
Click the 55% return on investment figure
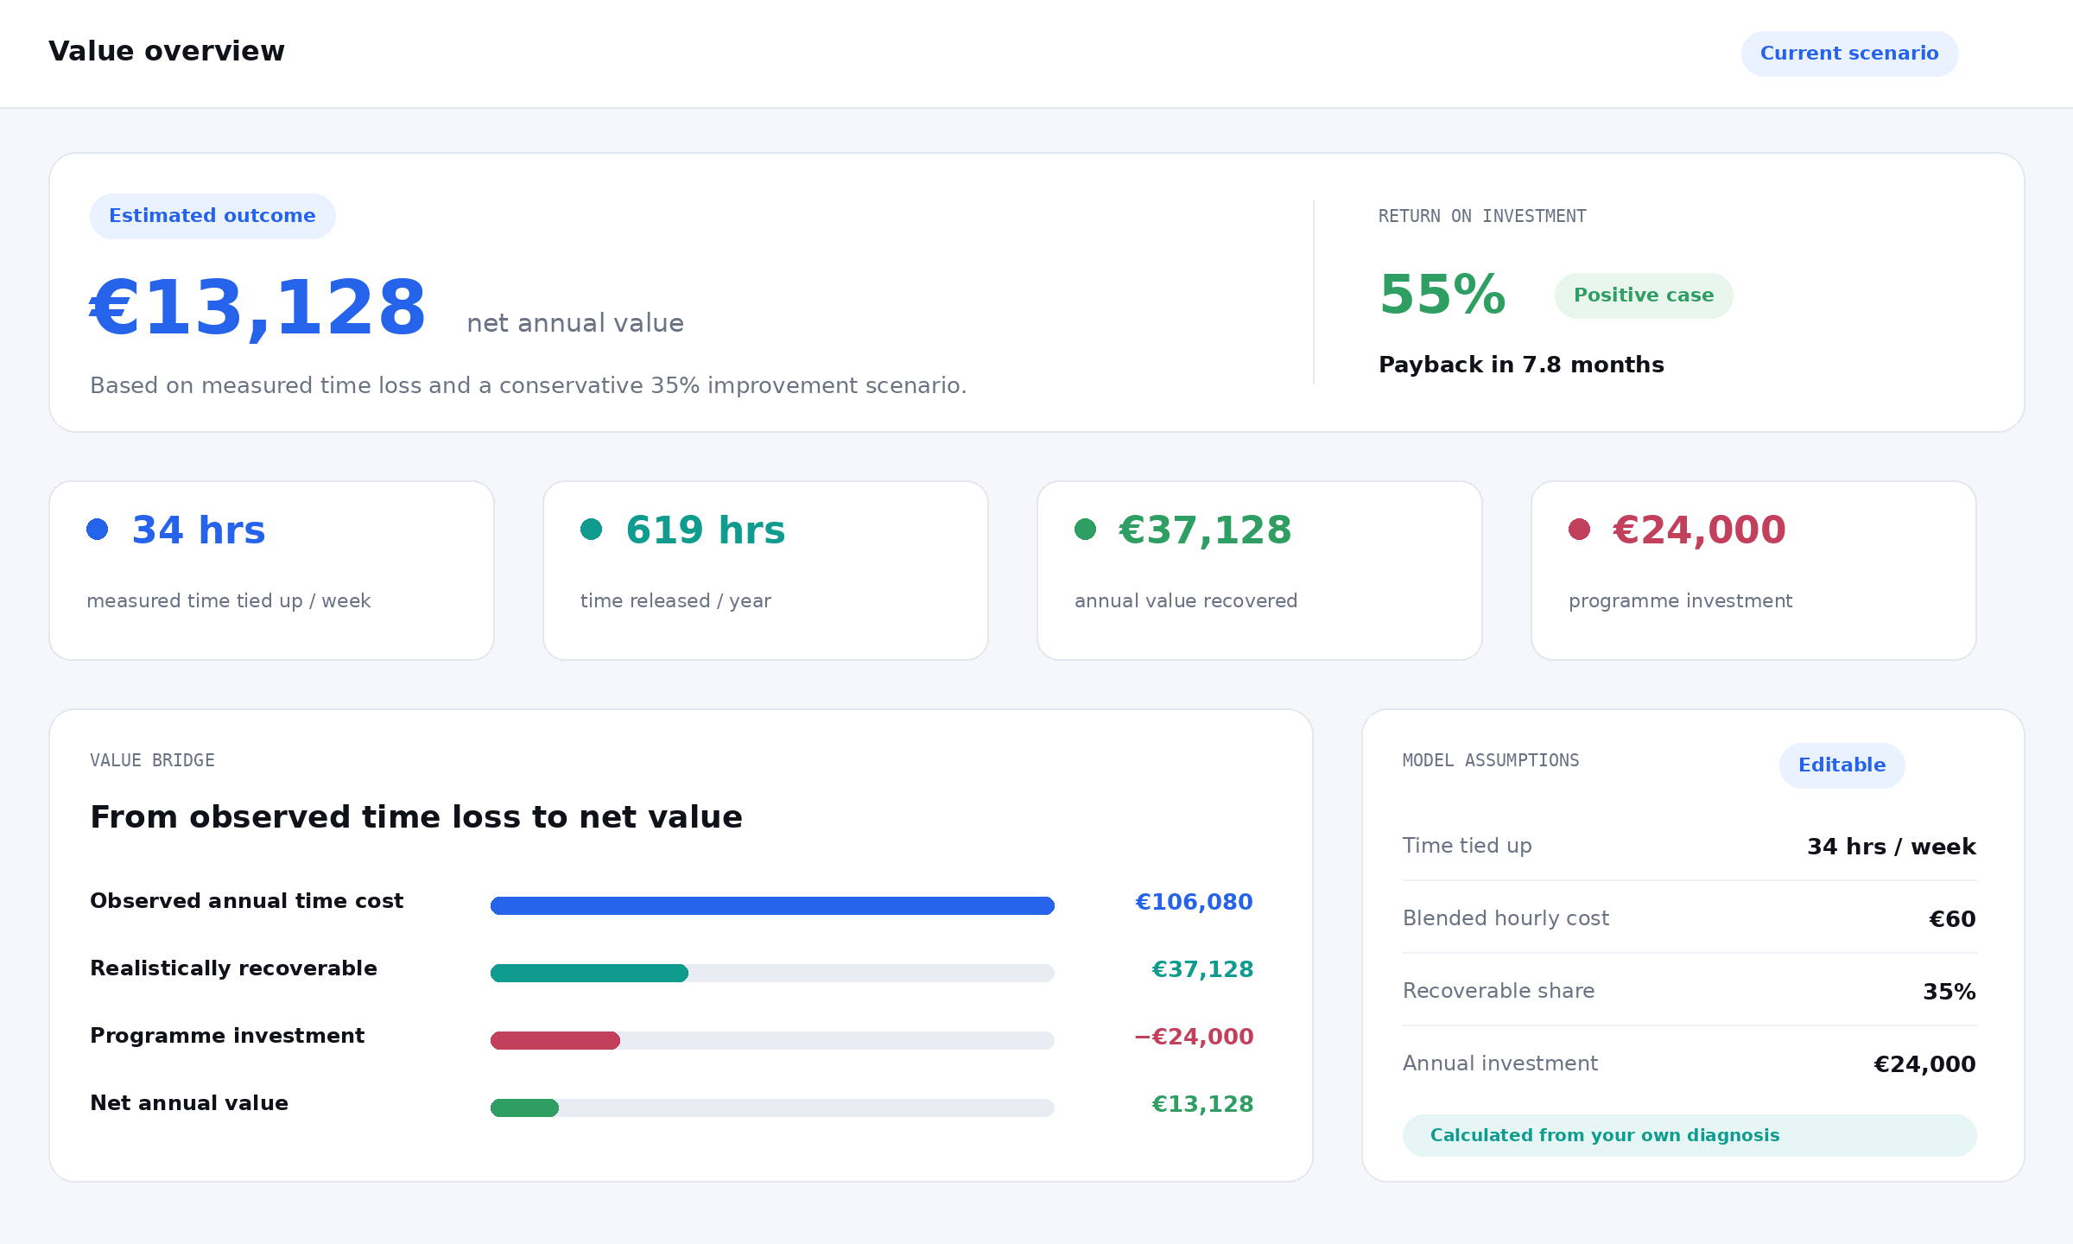tap(1442, 295)
